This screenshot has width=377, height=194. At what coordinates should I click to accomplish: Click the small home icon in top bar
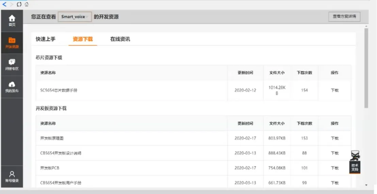(27, 4)
